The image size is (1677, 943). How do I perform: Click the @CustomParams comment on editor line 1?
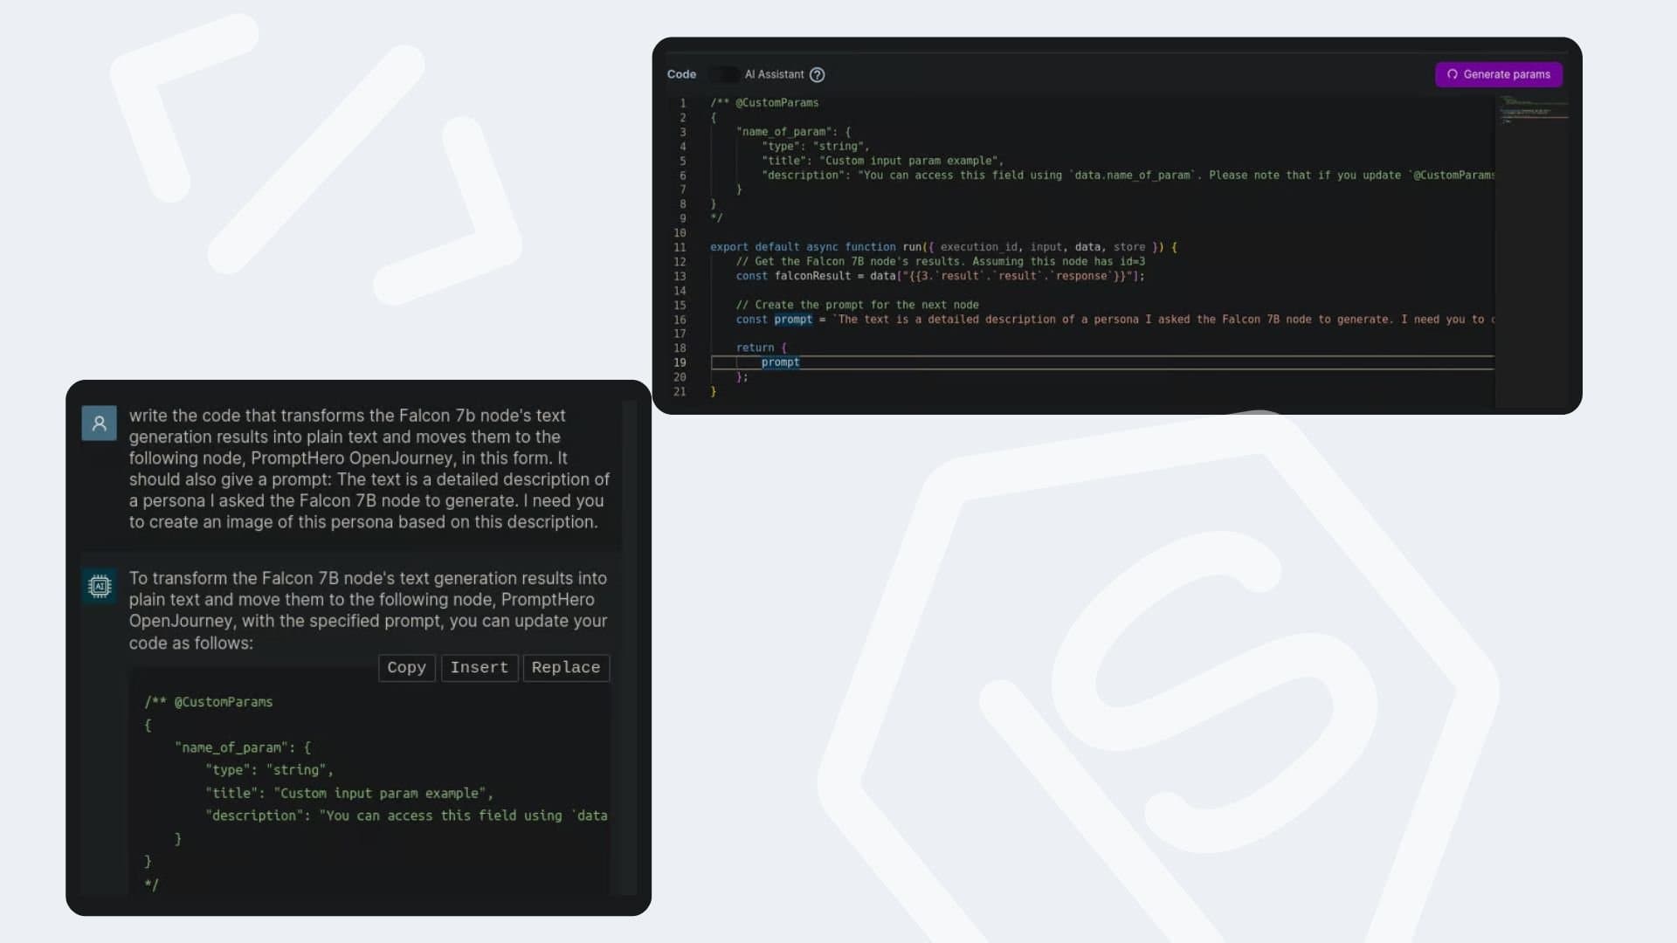(776, 103)
